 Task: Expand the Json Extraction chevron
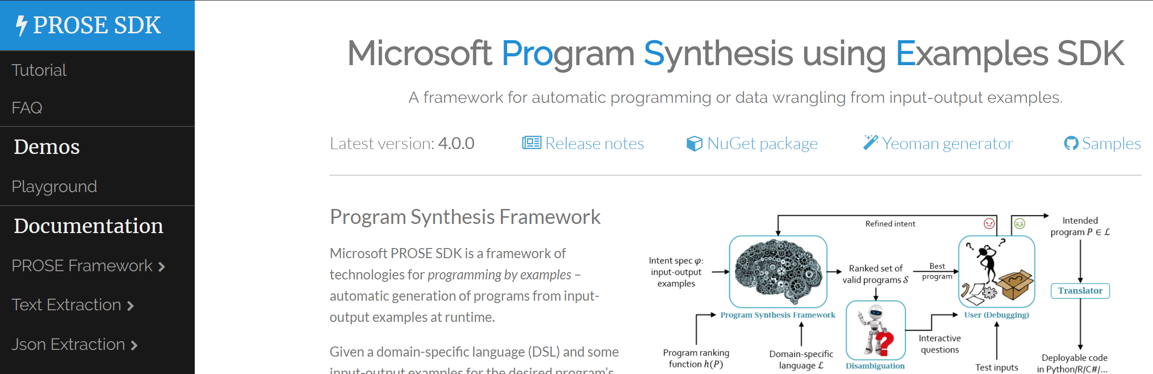(x=134, y=346)
